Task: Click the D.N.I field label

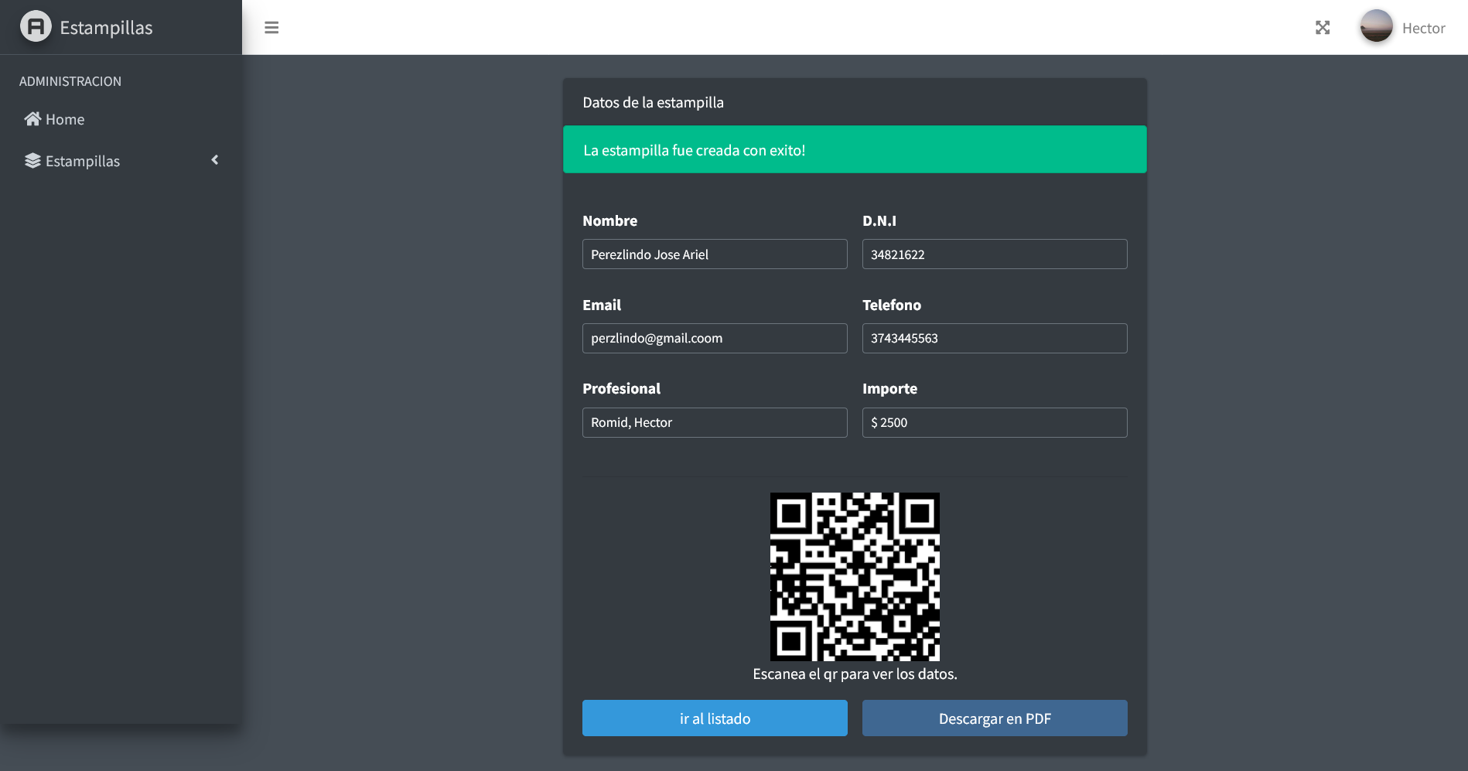Action: [879, 221]
